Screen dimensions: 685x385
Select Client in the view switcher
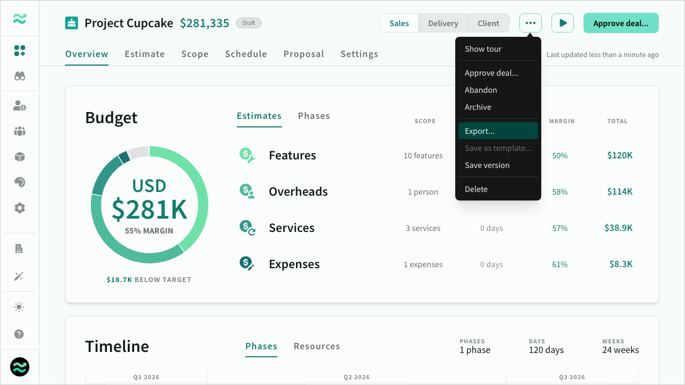pyautogui.click(x=488, y=23)
